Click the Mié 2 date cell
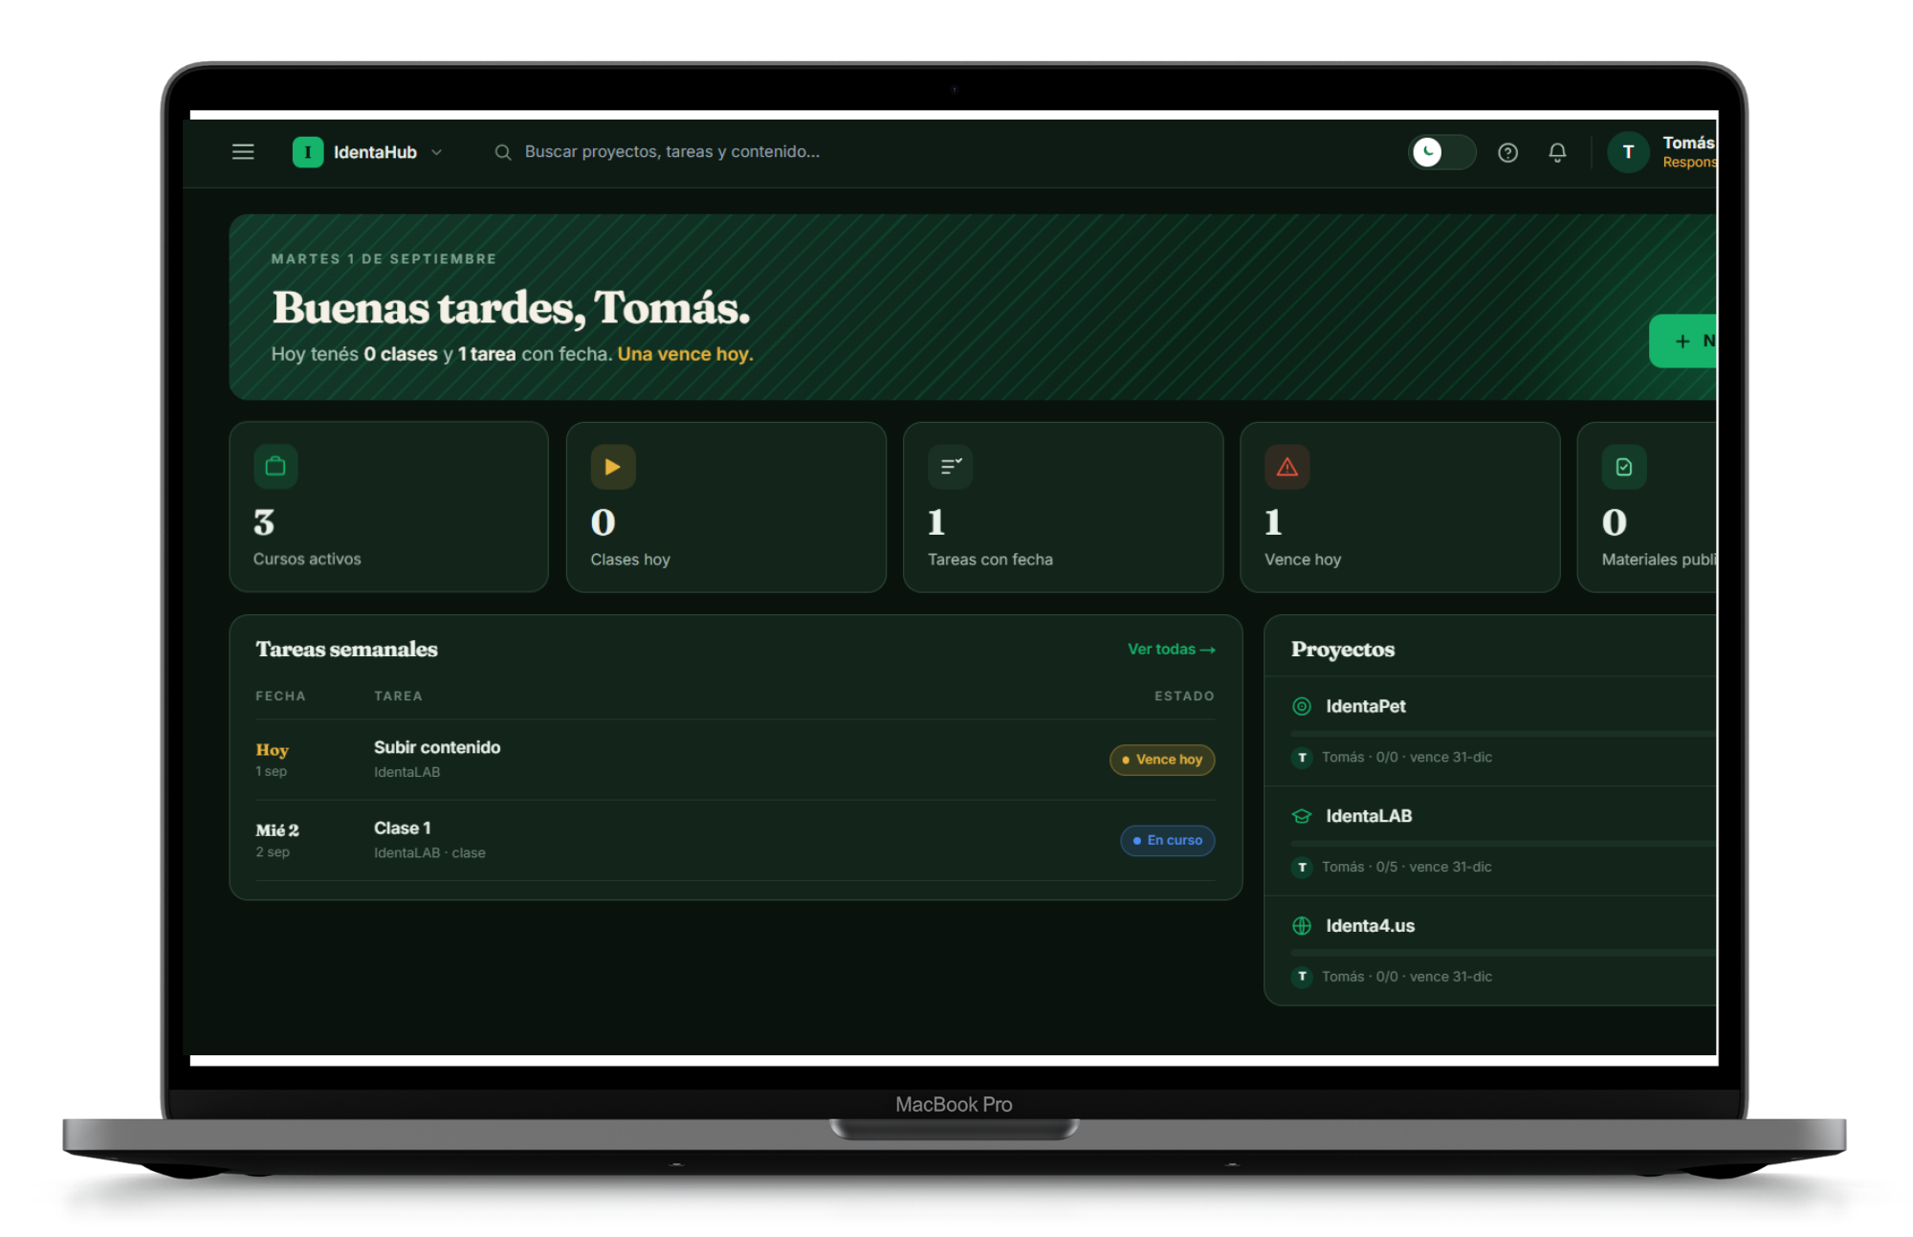Screen dimensions: 1913x1237 (x=277, y=840)
